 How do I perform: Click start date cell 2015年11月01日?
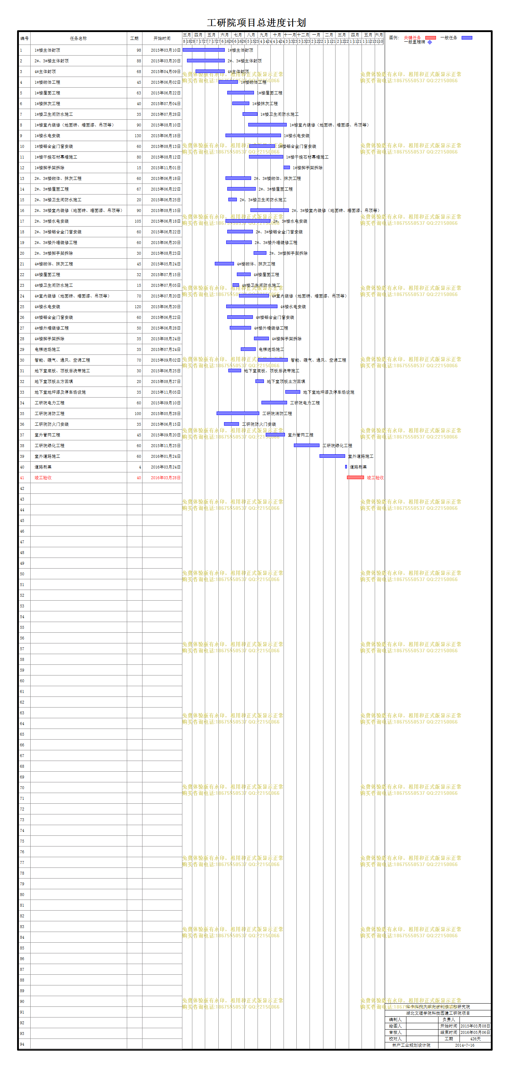pyautogui.click(x=162, y=168)
